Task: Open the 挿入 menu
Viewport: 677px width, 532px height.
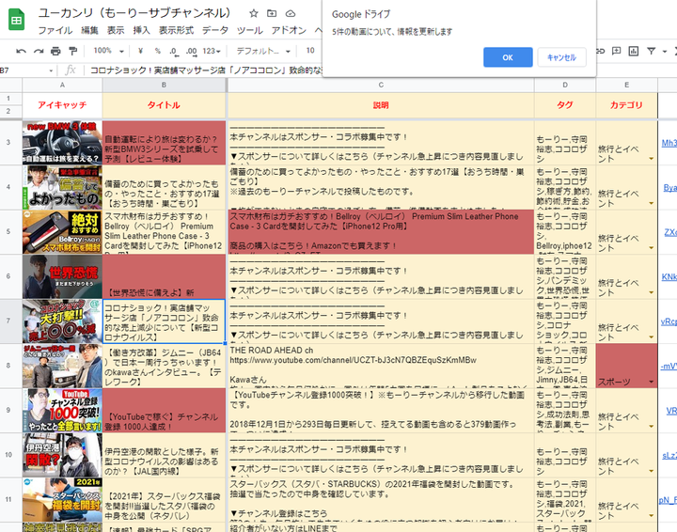Action: tap(142, 30)
